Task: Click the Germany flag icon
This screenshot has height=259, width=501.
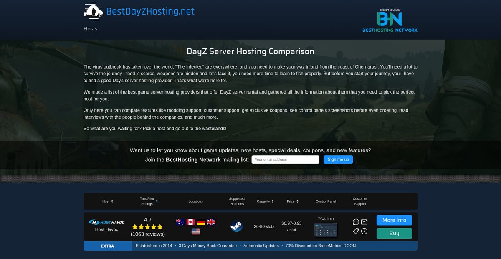Action: 201,222
